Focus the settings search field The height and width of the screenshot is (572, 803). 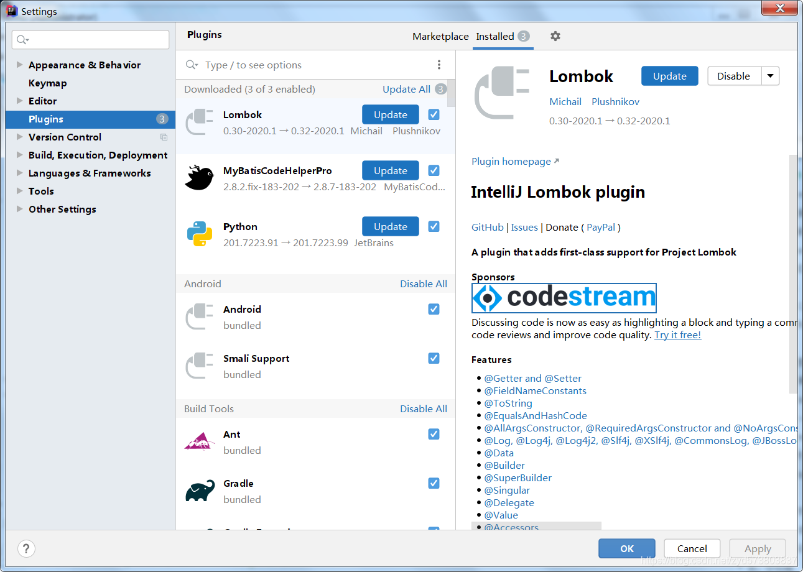(90, 40)
